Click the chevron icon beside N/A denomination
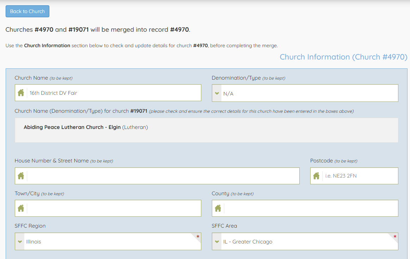The image size is (410, 259). point(217,93)
